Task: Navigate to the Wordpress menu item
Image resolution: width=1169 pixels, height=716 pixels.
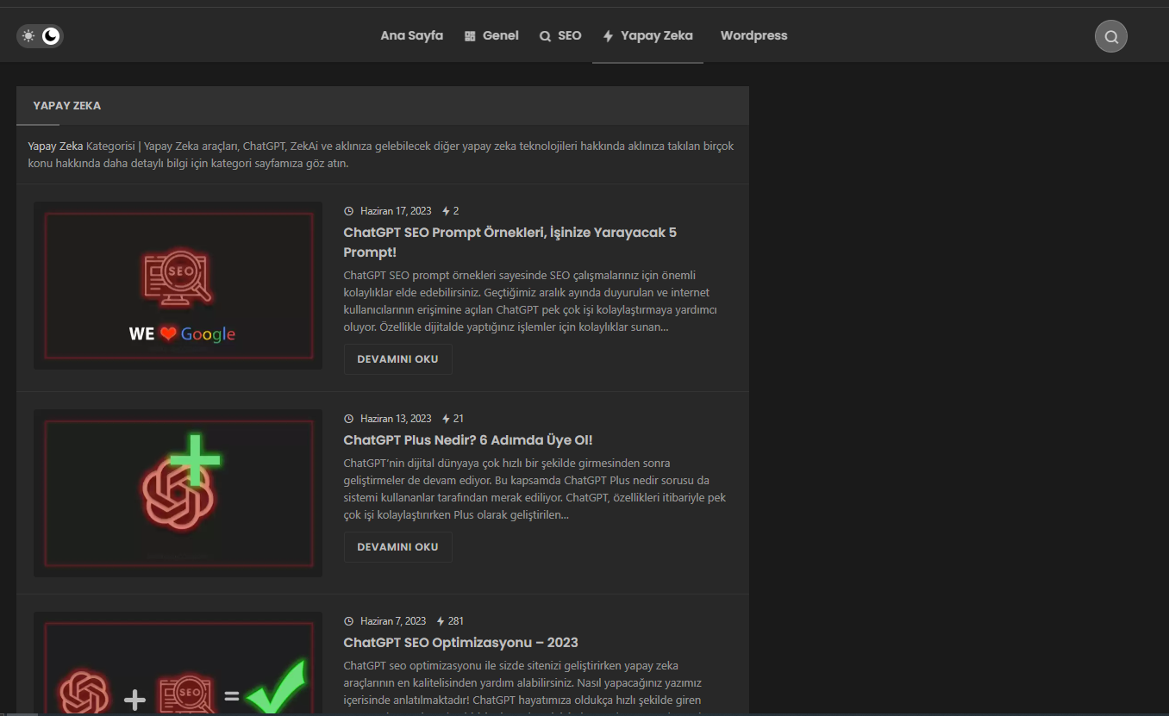Action: tap(754, 36)
